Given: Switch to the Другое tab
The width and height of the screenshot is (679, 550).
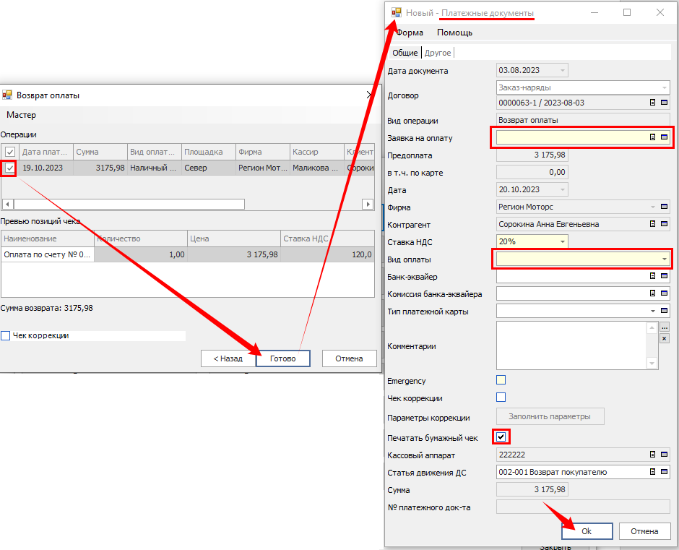Looking at the screenshot, I should (438, 53).
